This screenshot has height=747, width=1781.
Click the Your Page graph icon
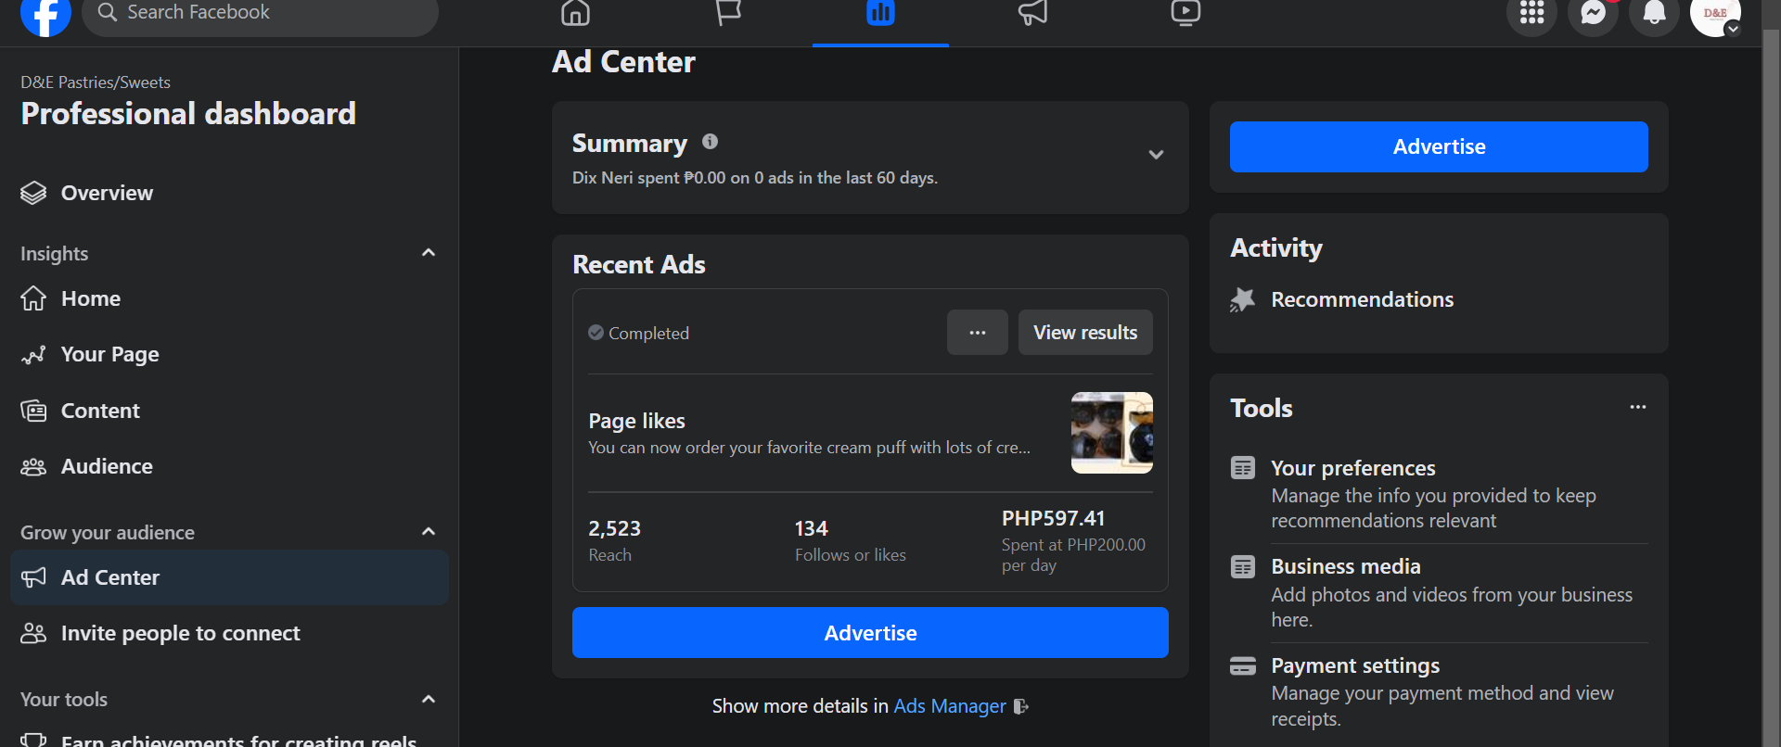(33, 355)
